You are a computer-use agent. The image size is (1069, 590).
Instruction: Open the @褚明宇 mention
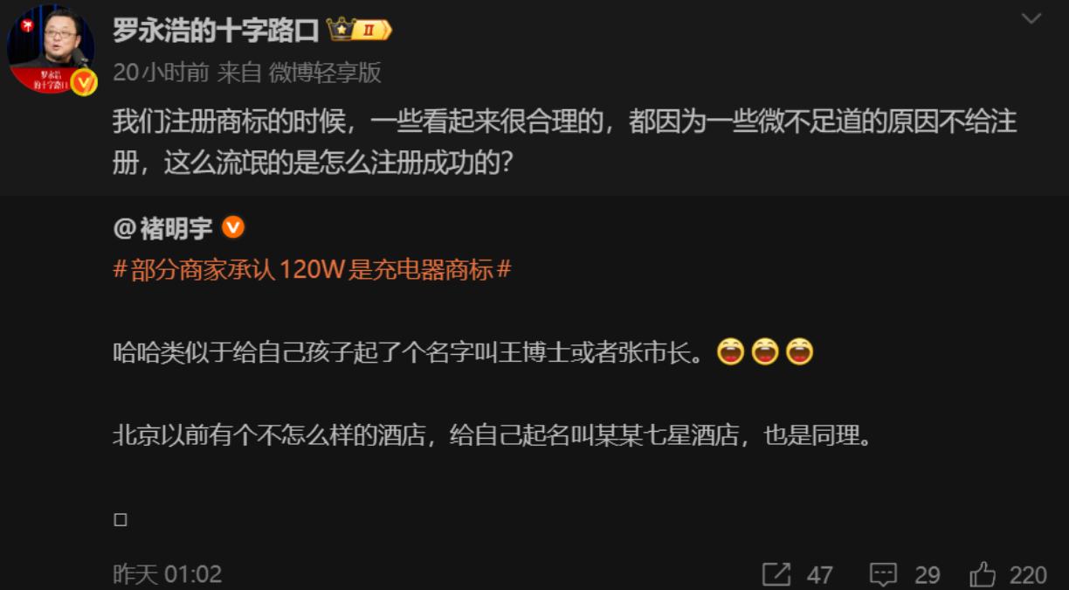click(163, 229)
